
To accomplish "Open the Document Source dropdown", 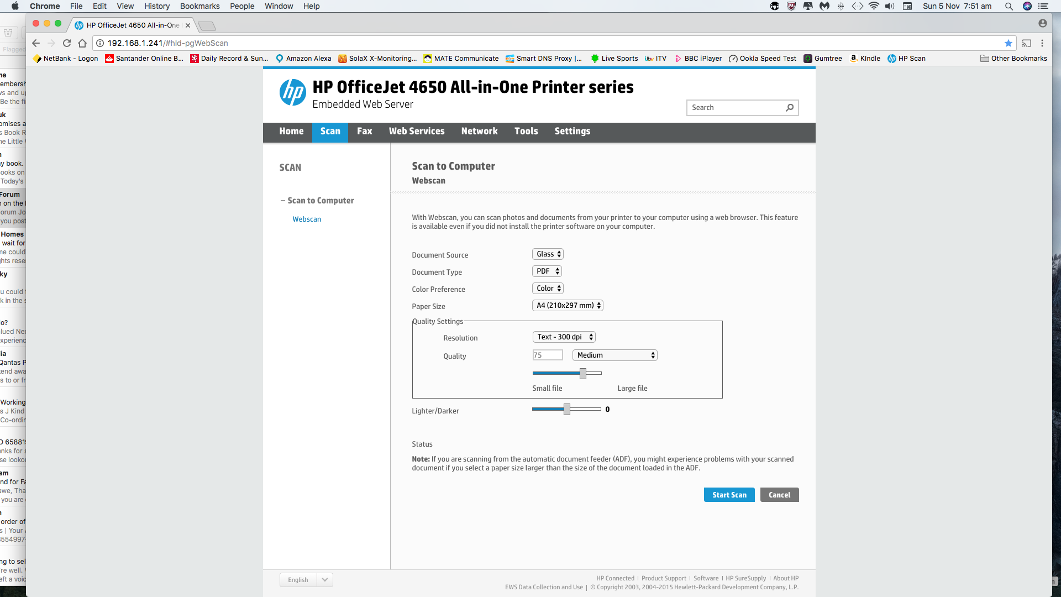I will click(x=548, y=254).
